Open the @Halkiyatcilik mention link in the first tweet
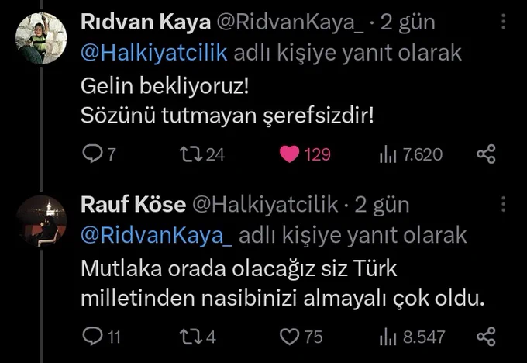 [154, 52]
